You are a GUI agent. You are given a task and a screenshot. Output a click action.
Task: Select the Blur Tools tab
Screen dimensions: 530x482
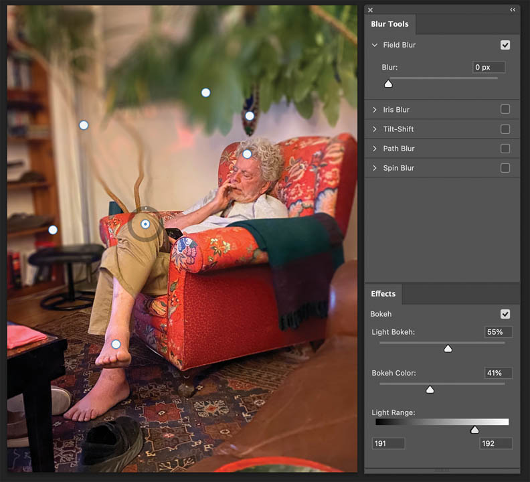point(390,24)
